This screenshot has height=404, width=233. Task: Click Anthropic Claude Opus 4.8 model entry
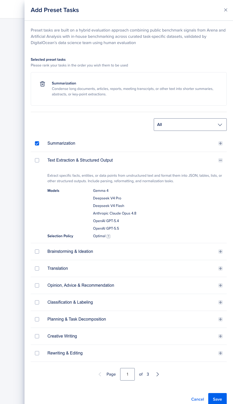click(x=115, y=213)
